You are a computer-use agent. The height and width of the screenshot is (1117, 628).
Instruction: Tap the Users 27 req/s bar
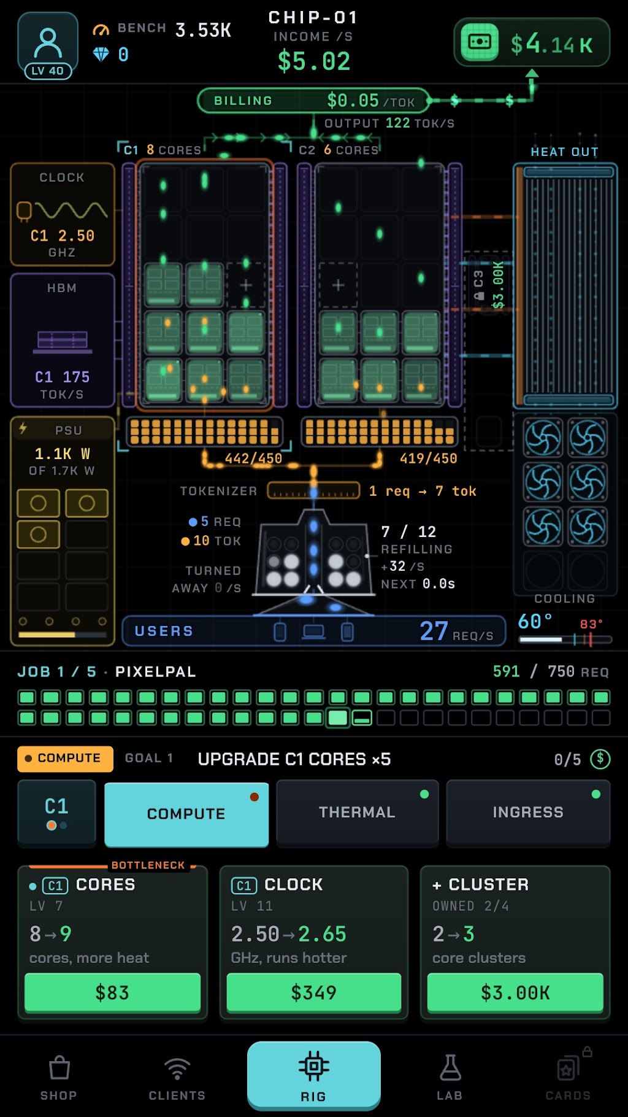point(313,631)
